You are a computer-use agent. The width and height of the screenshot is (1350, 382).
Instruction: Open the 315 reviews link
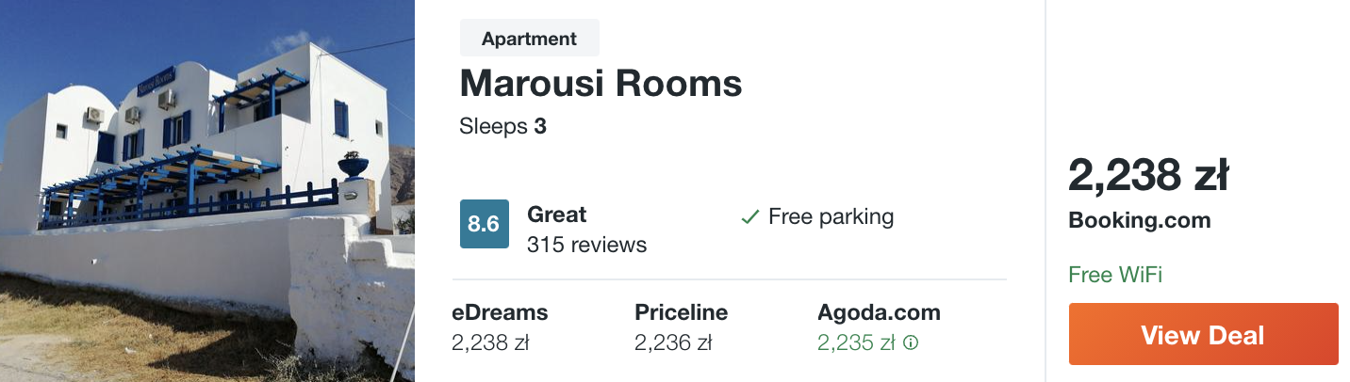coord(587,245)
